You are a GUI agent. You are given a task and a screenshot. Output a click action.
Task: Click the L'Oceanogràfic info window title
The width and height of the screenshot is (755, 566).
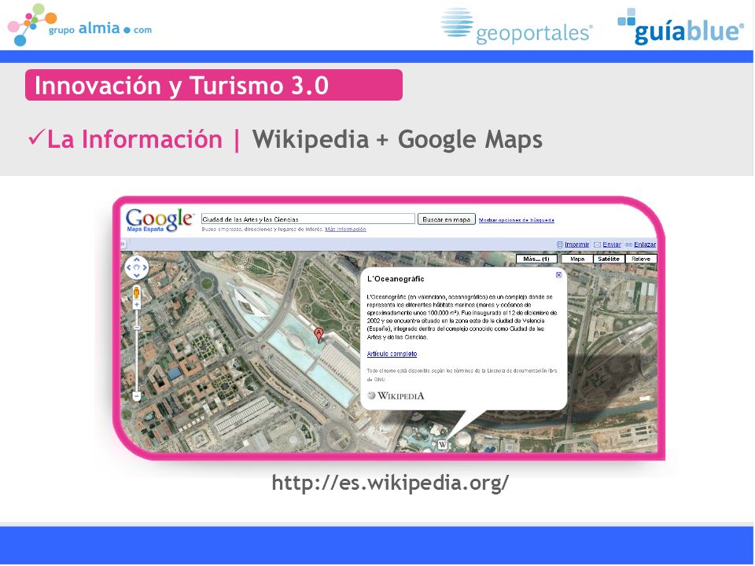point(396,278)
